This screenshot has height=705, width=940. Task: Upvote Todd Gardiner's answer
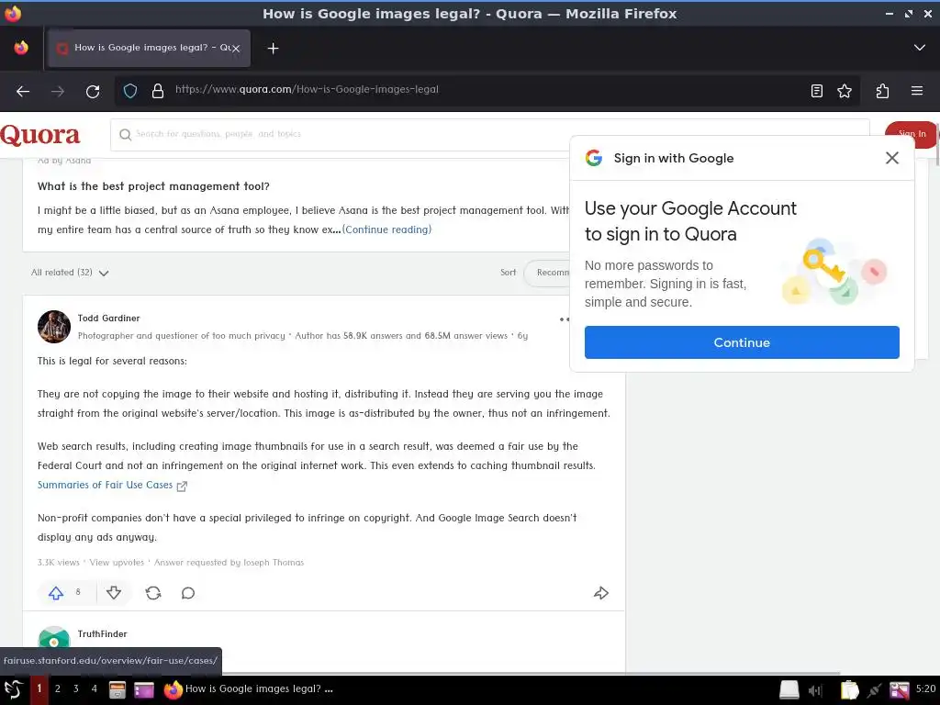click(56, 593)
